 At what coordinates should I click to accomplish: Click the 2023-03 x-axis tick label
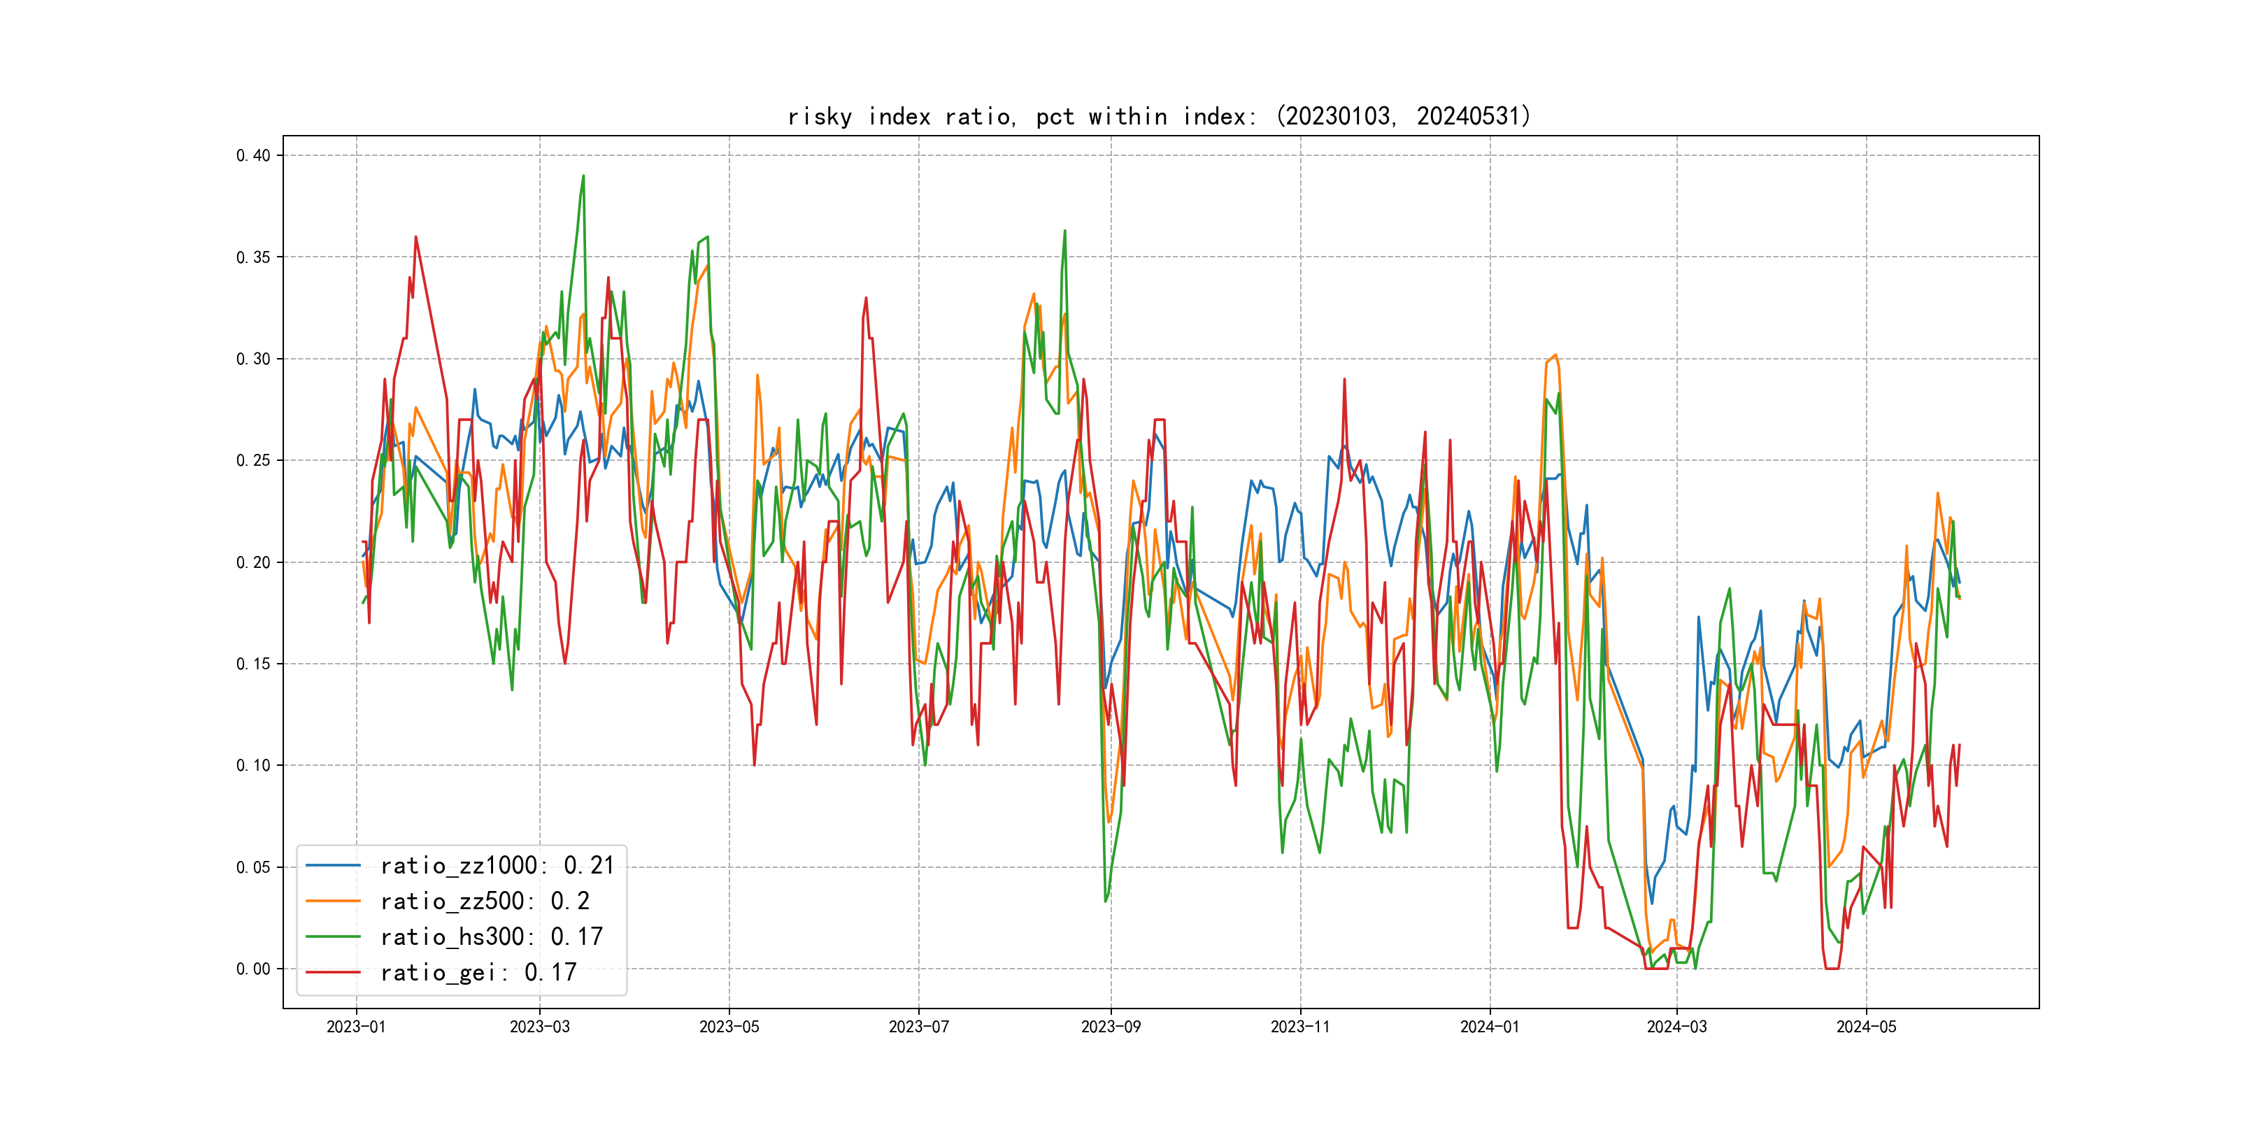pos(539,1027)
